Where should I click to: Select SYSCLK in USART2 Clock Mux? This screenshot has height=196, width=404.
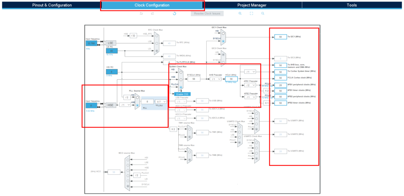(x=240, y=127)
